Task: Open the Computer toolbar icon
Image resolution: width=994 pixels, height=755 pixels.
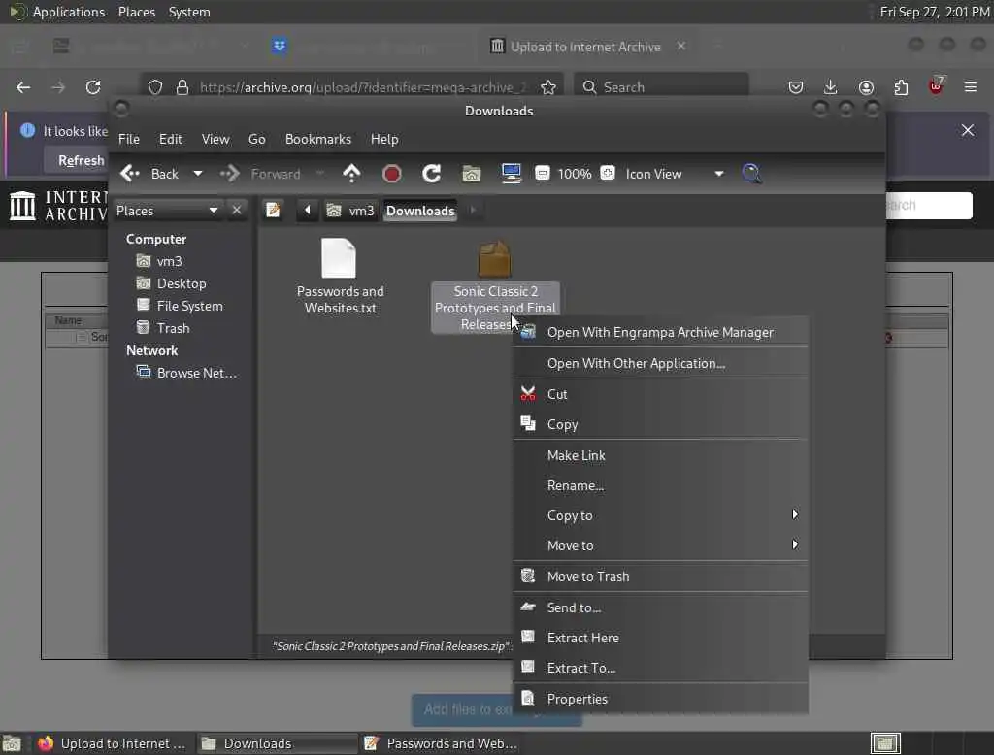Action: 511,174
